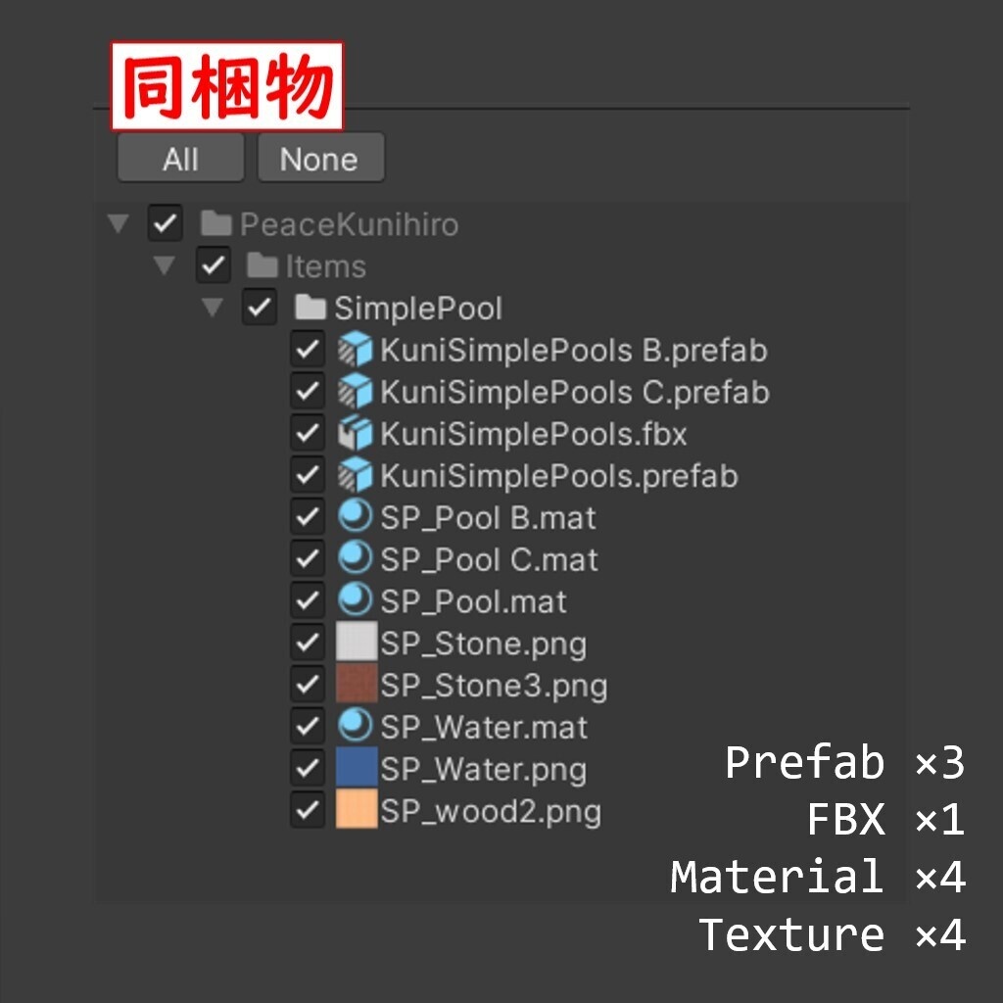Click the SP_Stone.png gray texture thumbnail

[x=357, y=641]
